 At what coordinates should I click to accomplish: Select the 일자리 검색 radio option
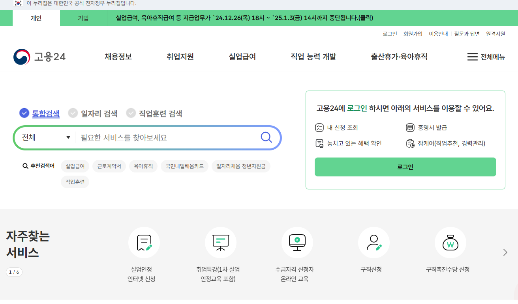click(73, 113)
